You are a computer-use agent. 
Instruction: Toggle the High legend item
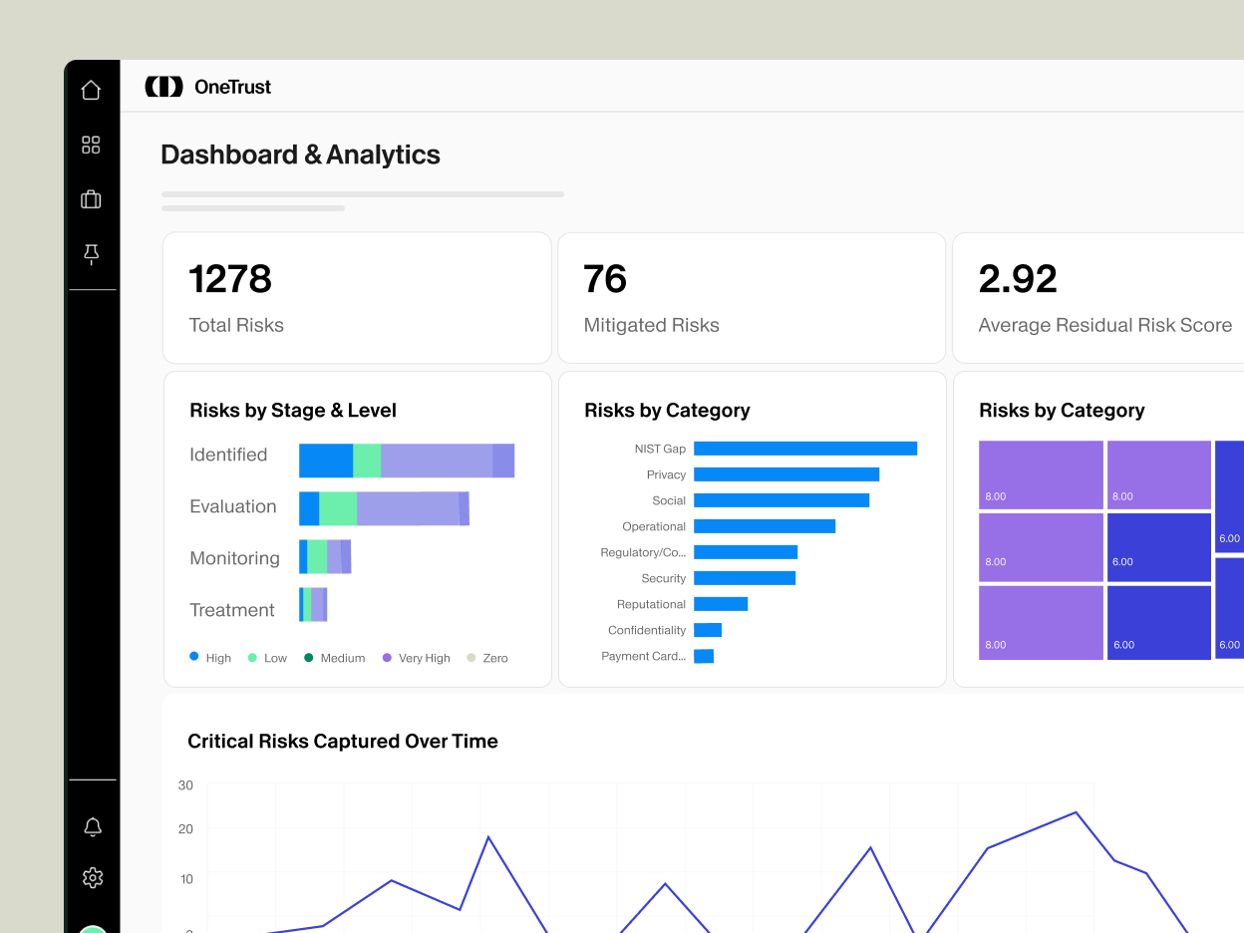(209, 658)
